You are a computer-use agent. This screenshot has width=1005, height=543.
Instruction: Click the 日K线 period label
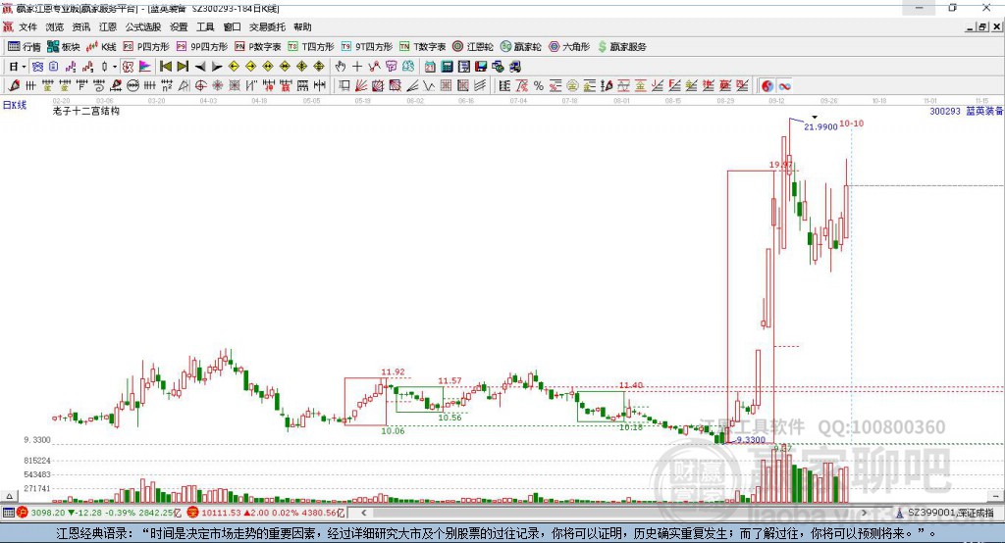tap(15, 105)
